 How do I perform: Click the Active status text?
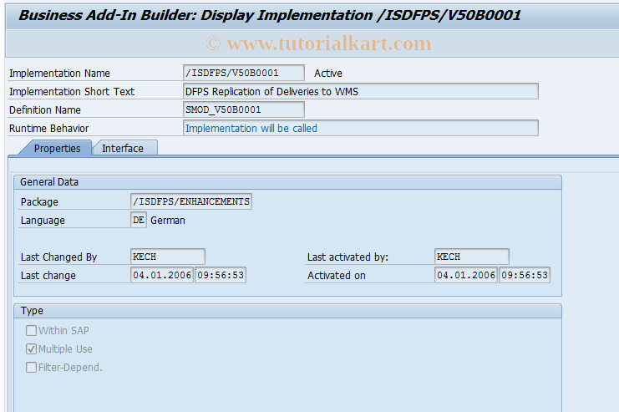click(x=328, y=73)
